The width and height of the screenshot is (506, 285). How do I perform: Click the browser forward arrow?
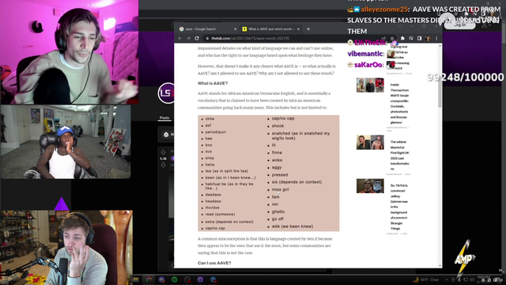pyautogui.click(x=188, y=38)
